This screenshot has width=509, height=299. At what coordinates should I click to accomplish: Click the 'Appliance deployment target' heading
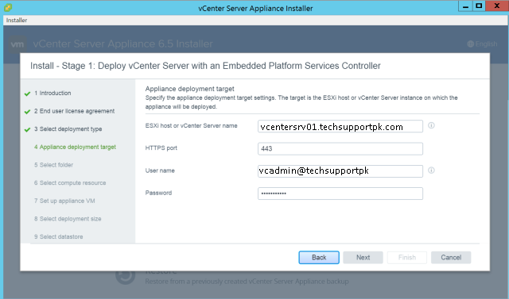tap(189, 89)
